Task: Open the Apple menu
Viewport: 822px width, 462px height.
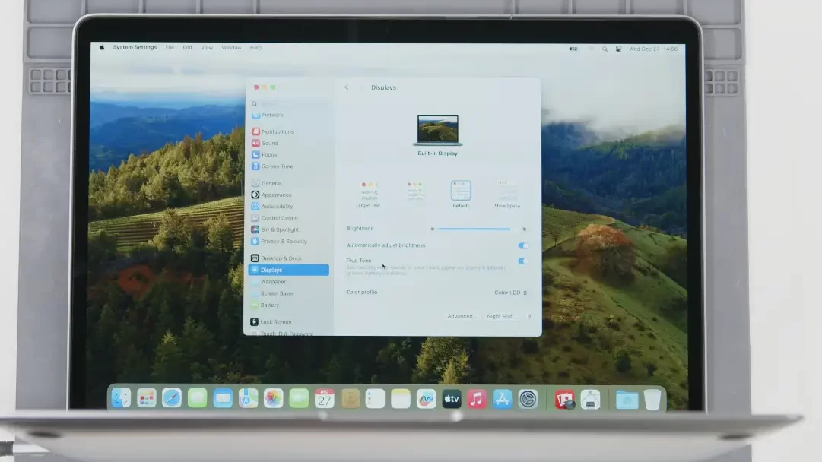Action: [x=102, y=47]
